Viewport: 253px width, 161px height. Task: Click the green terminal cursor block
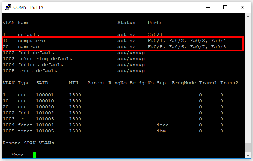(x=34, y=155)
